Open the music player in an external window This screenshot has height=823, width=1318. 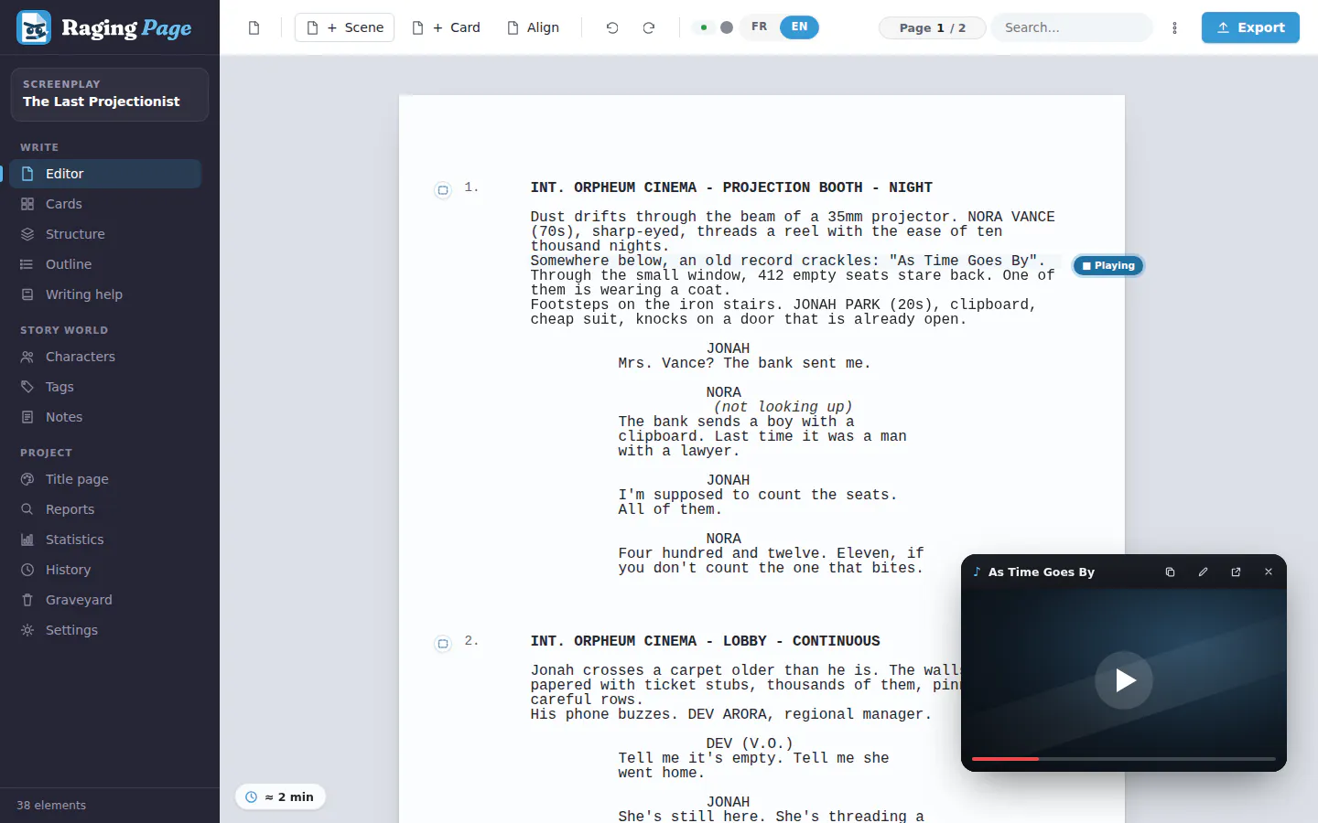pos(1236,572)
